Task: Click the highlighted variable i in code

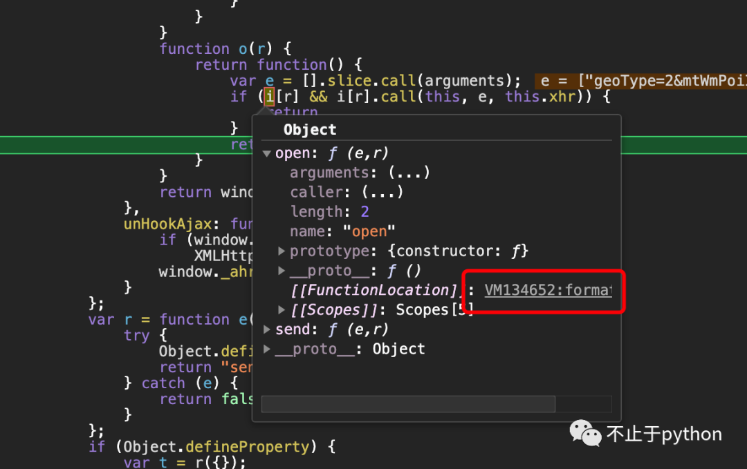Action: (x=269, y=97)
